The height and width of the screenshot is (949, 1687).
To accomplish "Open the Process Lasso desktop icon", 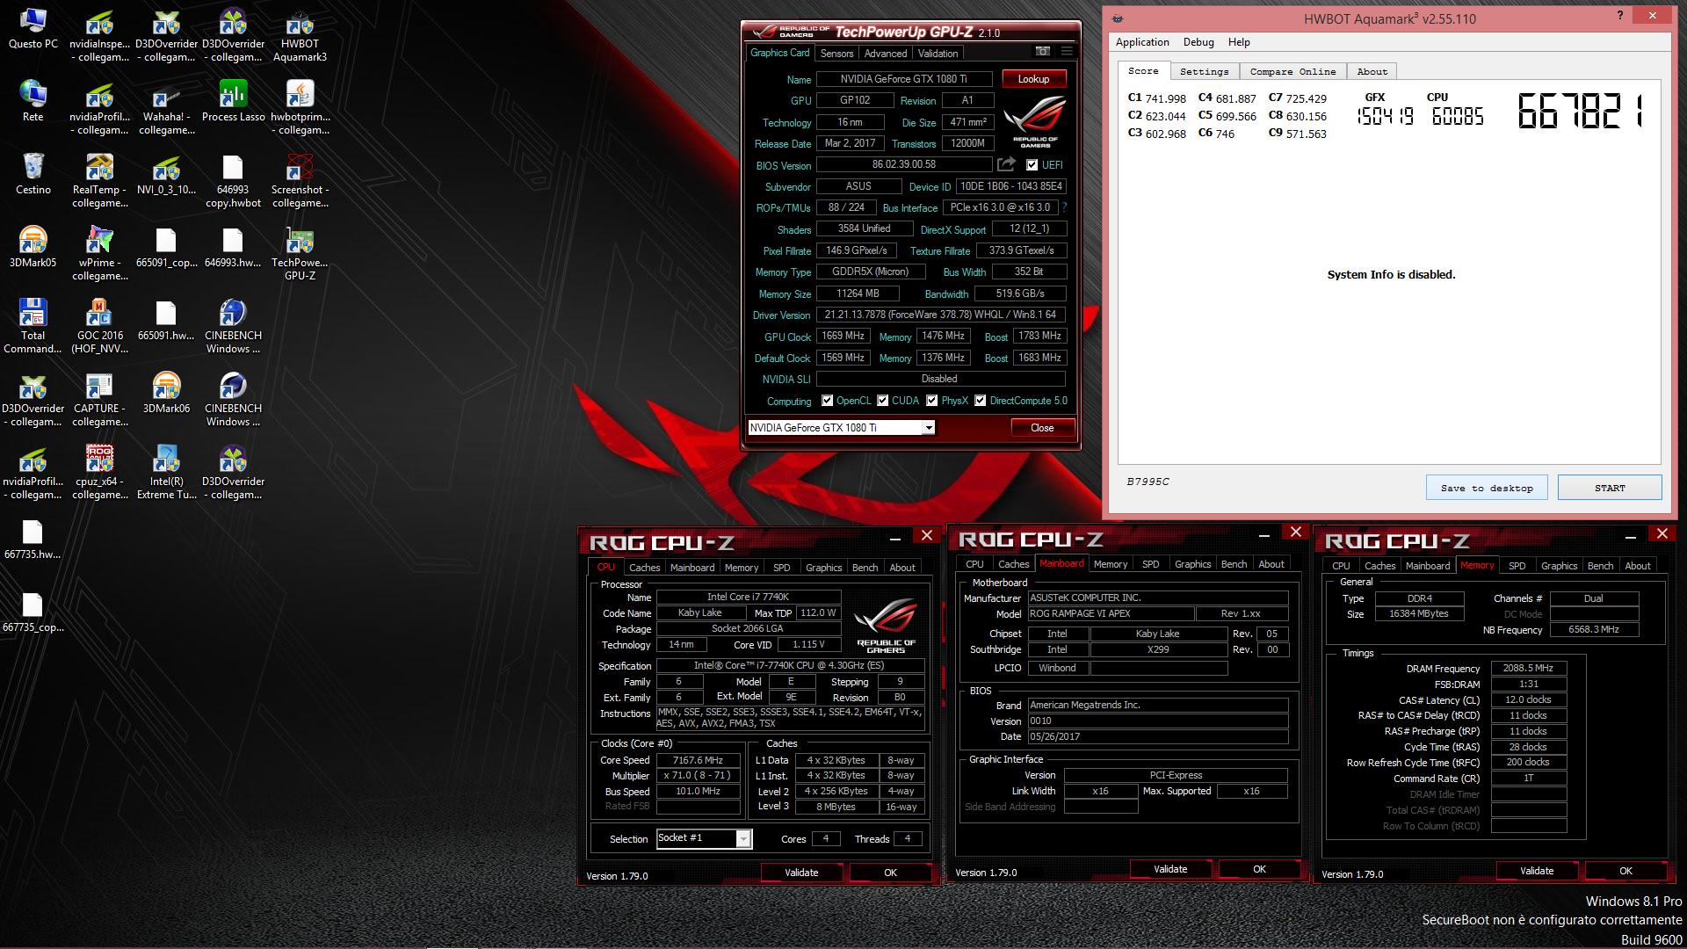I will (x=233, y=101).
